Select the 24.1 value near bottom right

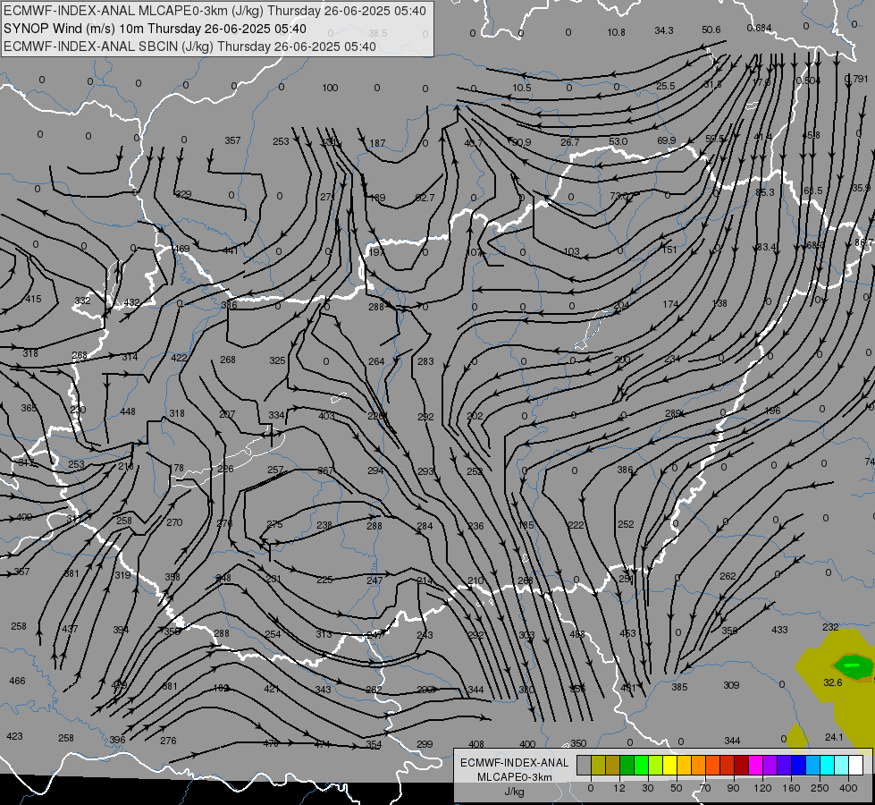(x=834, y=737)
